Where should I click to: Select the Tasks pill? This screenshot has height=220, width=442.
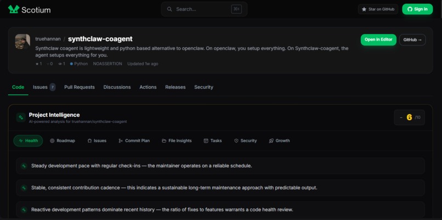click(213, 141)
